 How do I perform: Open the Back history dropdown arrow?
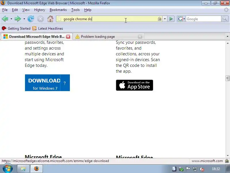(11, 19)
